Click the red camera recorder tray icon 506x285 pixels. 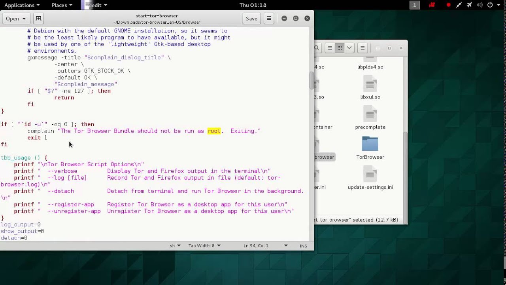coord(432,5)
